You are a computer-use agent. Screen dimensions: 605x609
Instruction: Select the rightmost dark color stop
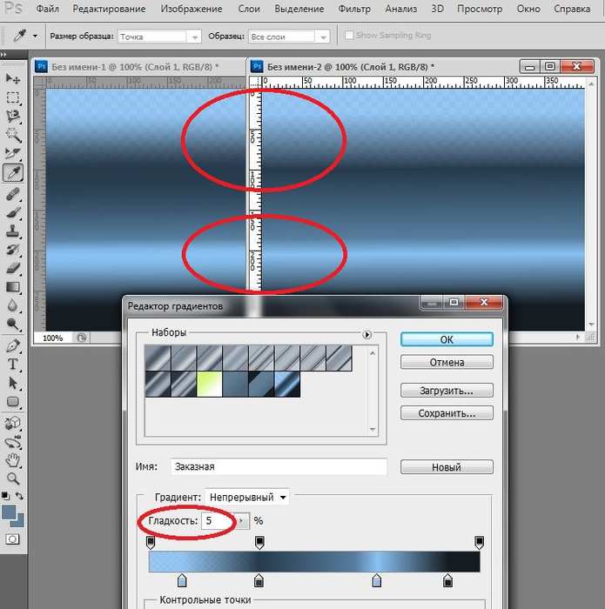(x=447, y=581)
